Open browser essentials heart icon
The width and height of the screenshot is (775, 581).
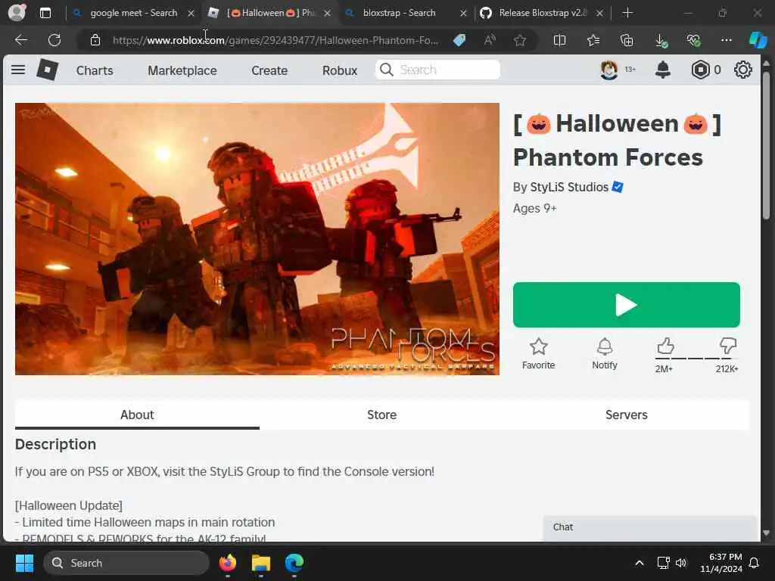point(693,40)
